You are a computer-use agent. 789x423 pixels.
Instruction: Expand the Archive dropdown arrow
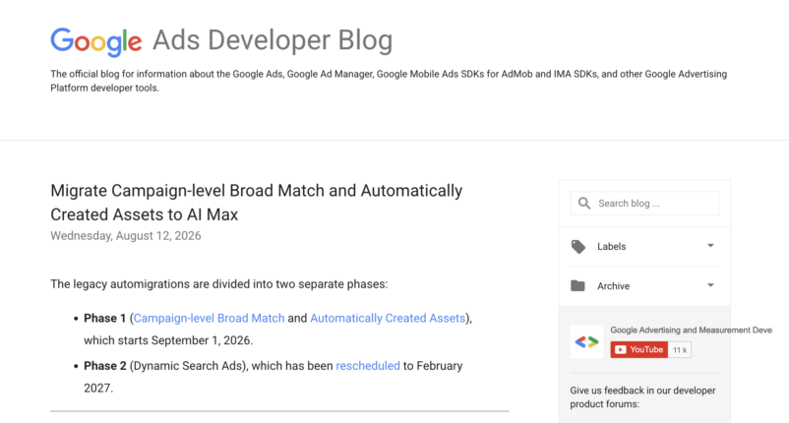(x=710, y=285)
